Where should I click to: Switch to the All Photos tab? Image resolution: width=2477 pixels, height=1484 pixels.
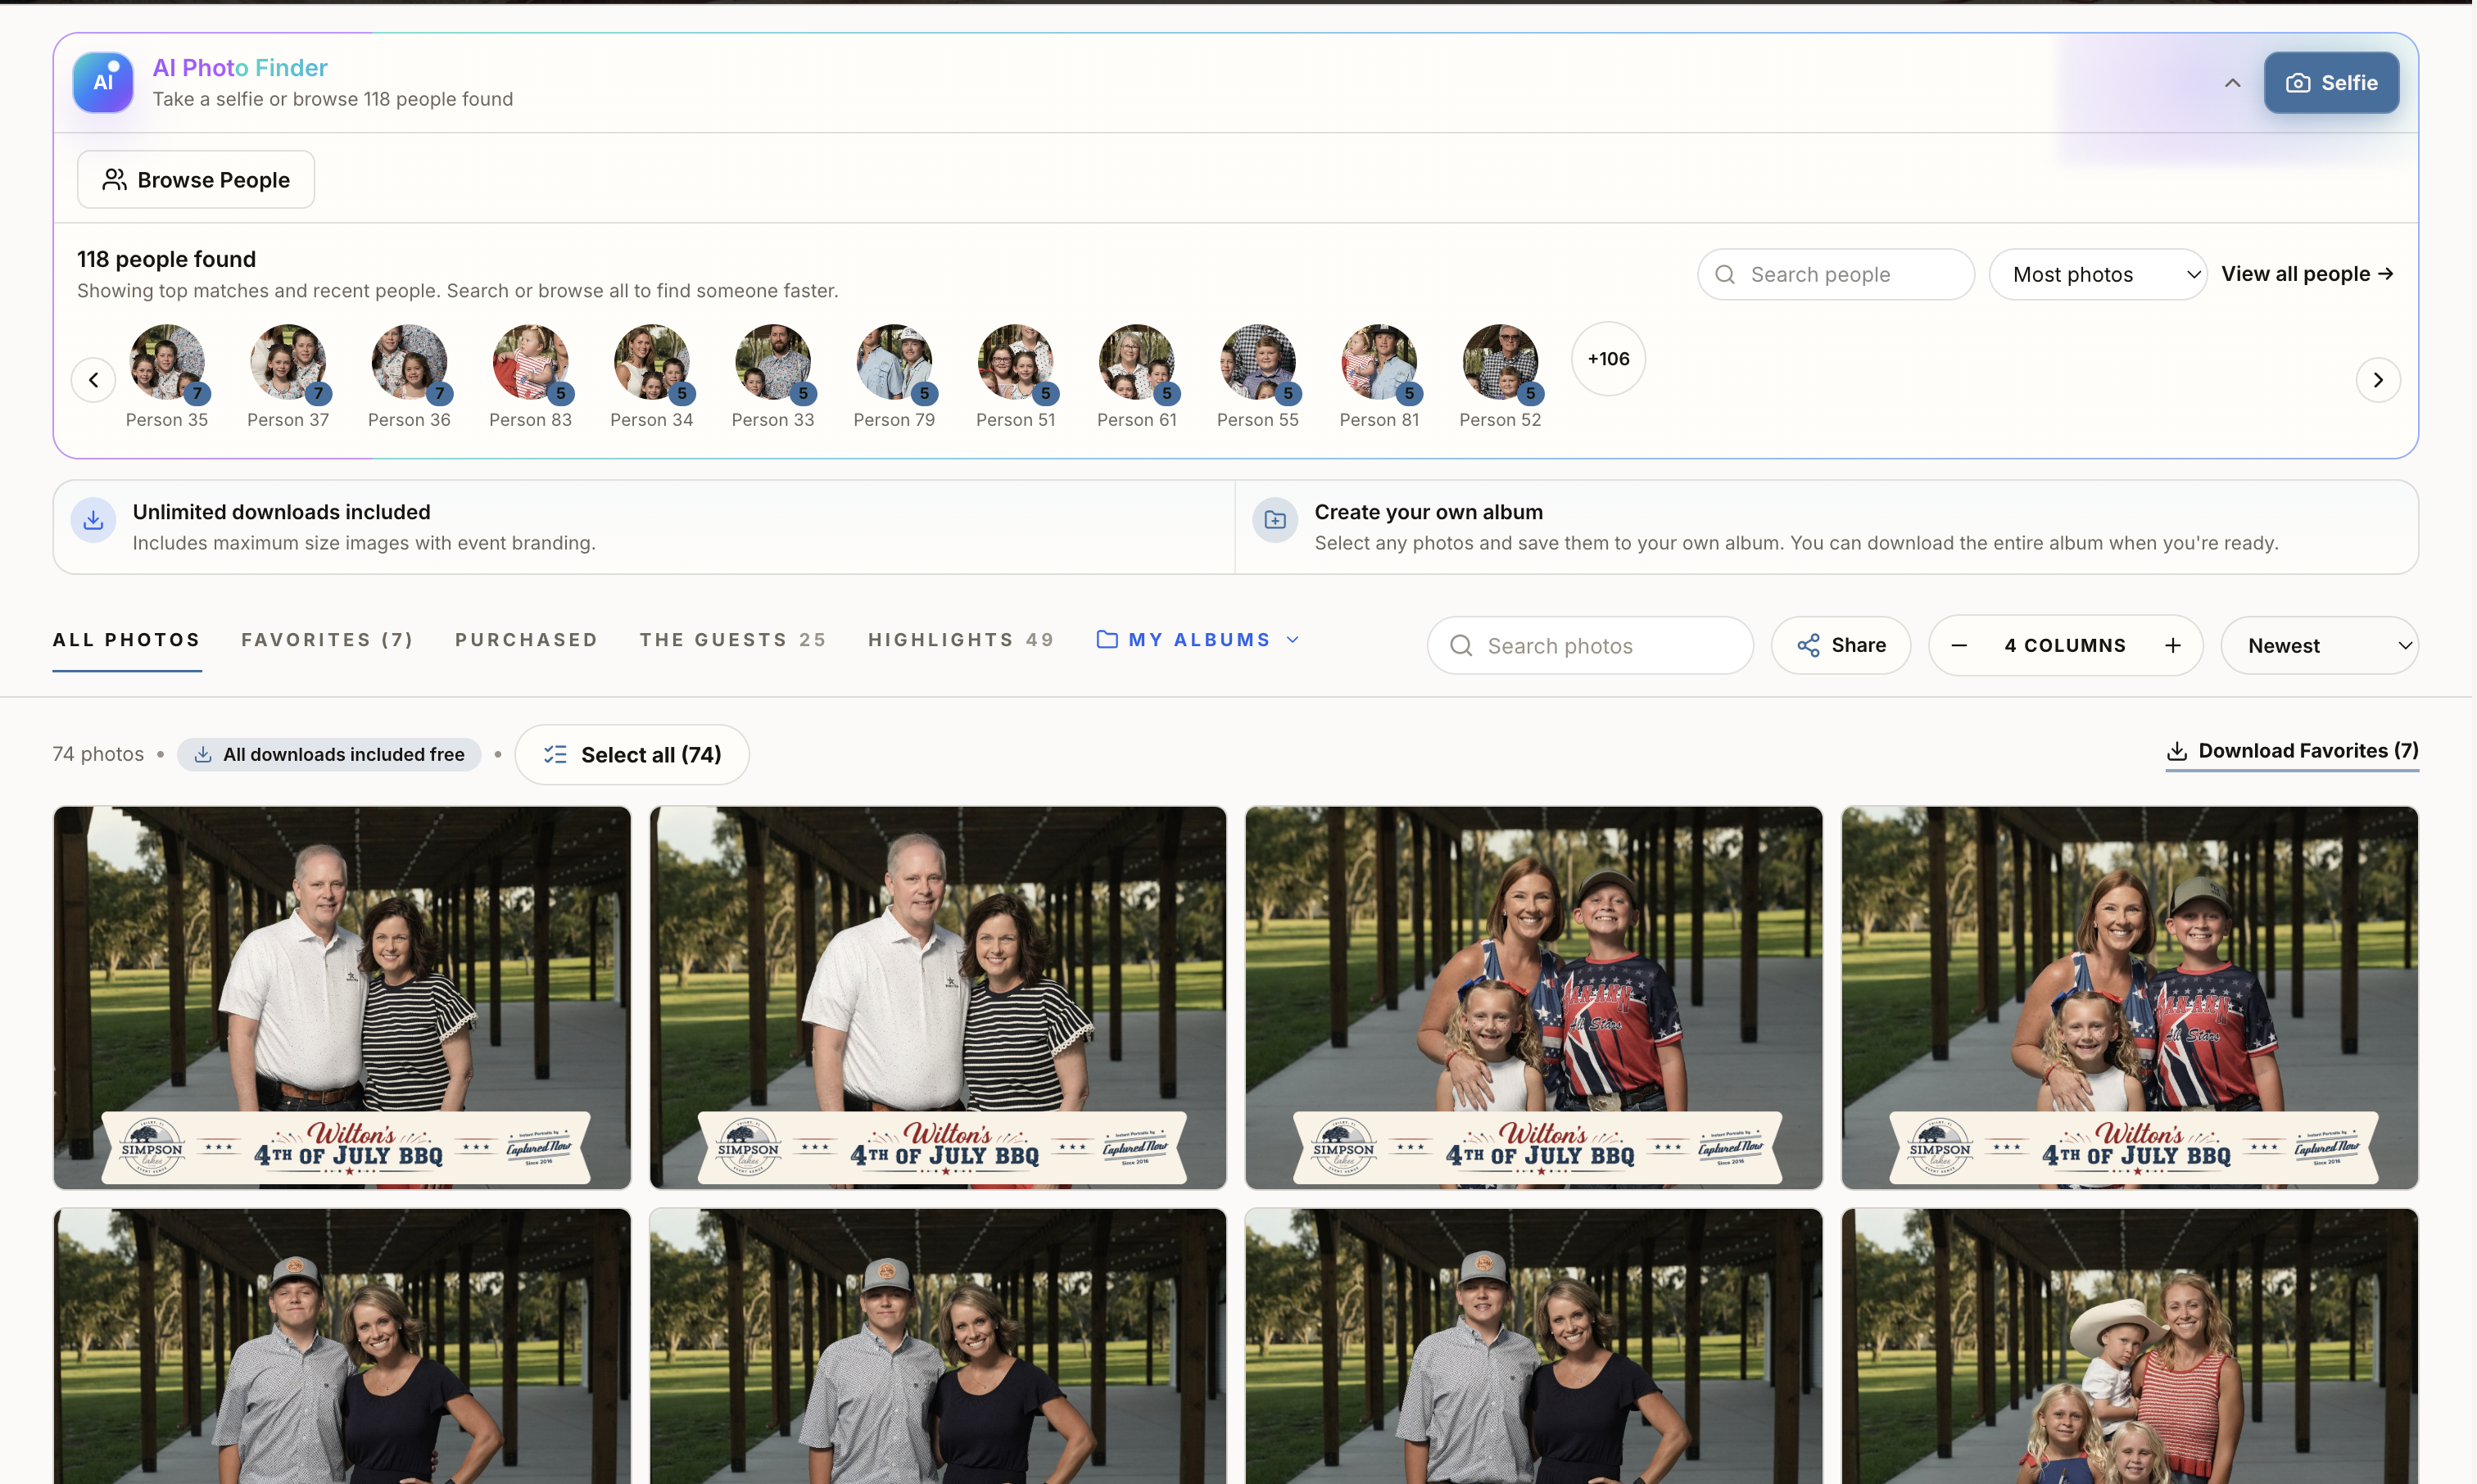click(x=127, y=640)
